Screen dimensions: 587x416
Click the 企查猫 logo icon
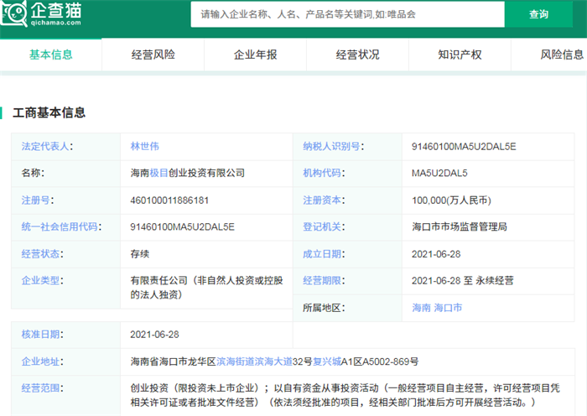tap(14, 13)
